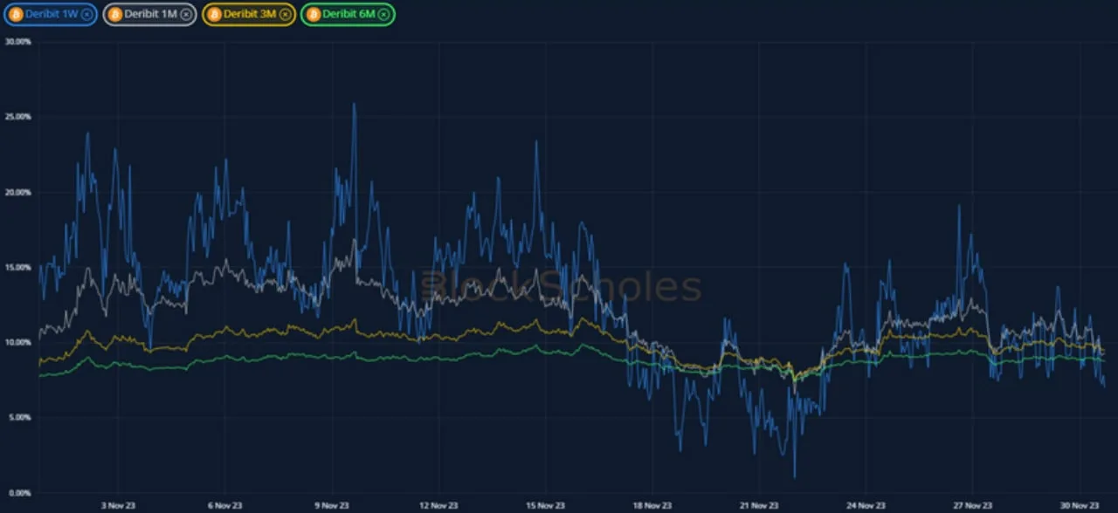Select the Deribit 1W legend label
Image resolution: width=1118 pixels, height=513 pixels.
click(x=52, y=14)
